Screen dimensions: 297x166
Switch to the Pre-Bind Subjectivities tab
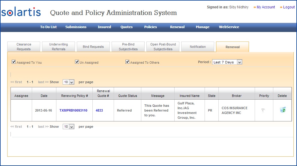tap(128, 47)
